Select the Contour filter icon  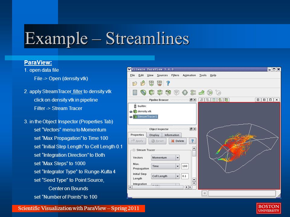143,93
